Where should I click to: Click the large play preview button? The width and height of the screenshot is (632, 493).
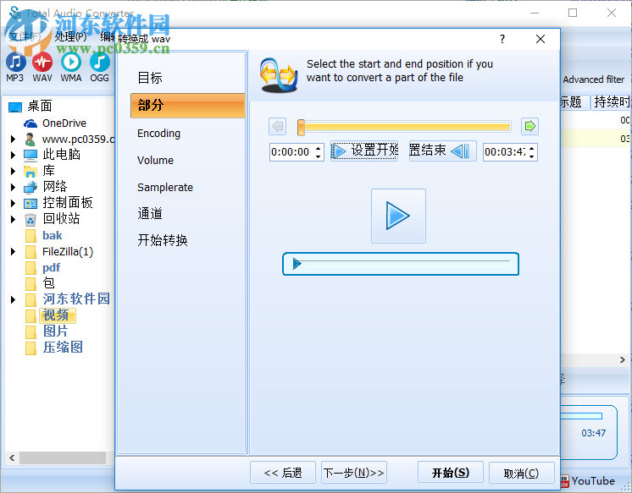click(398, 216)
